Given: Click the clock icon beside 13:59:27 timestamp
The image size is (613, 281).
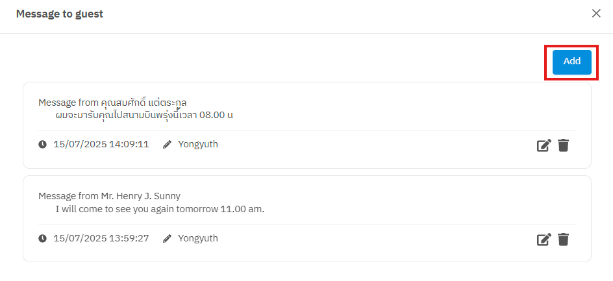Looking at the screenshot, I should (x=43, y=239).
